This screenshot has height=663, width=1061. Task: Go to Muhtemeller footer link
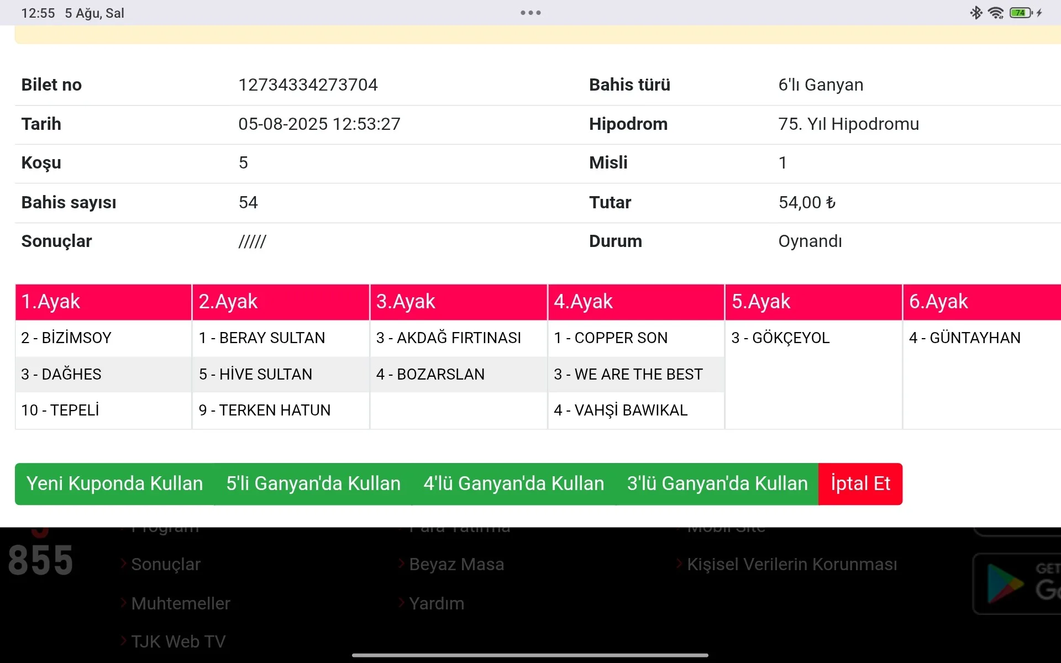[181, 603]
